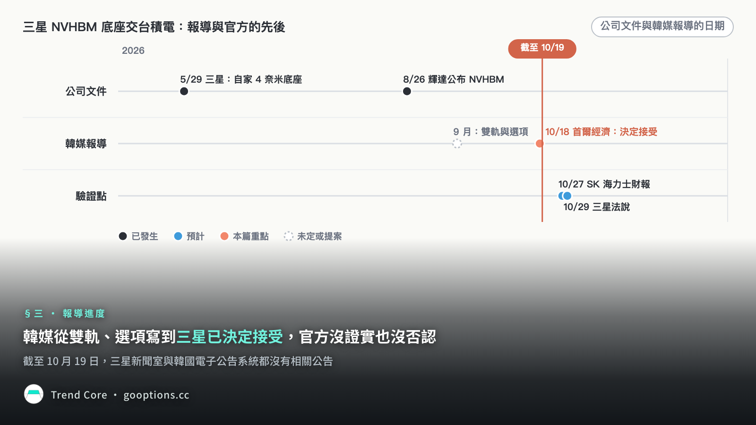The width and height of the screenshot is (756, 425).
Task: Click the 5/29 Samsung event dot
Action: coord(184,91)
